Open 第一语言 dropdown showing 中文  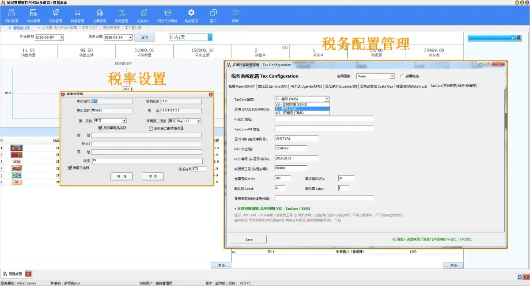124,120
